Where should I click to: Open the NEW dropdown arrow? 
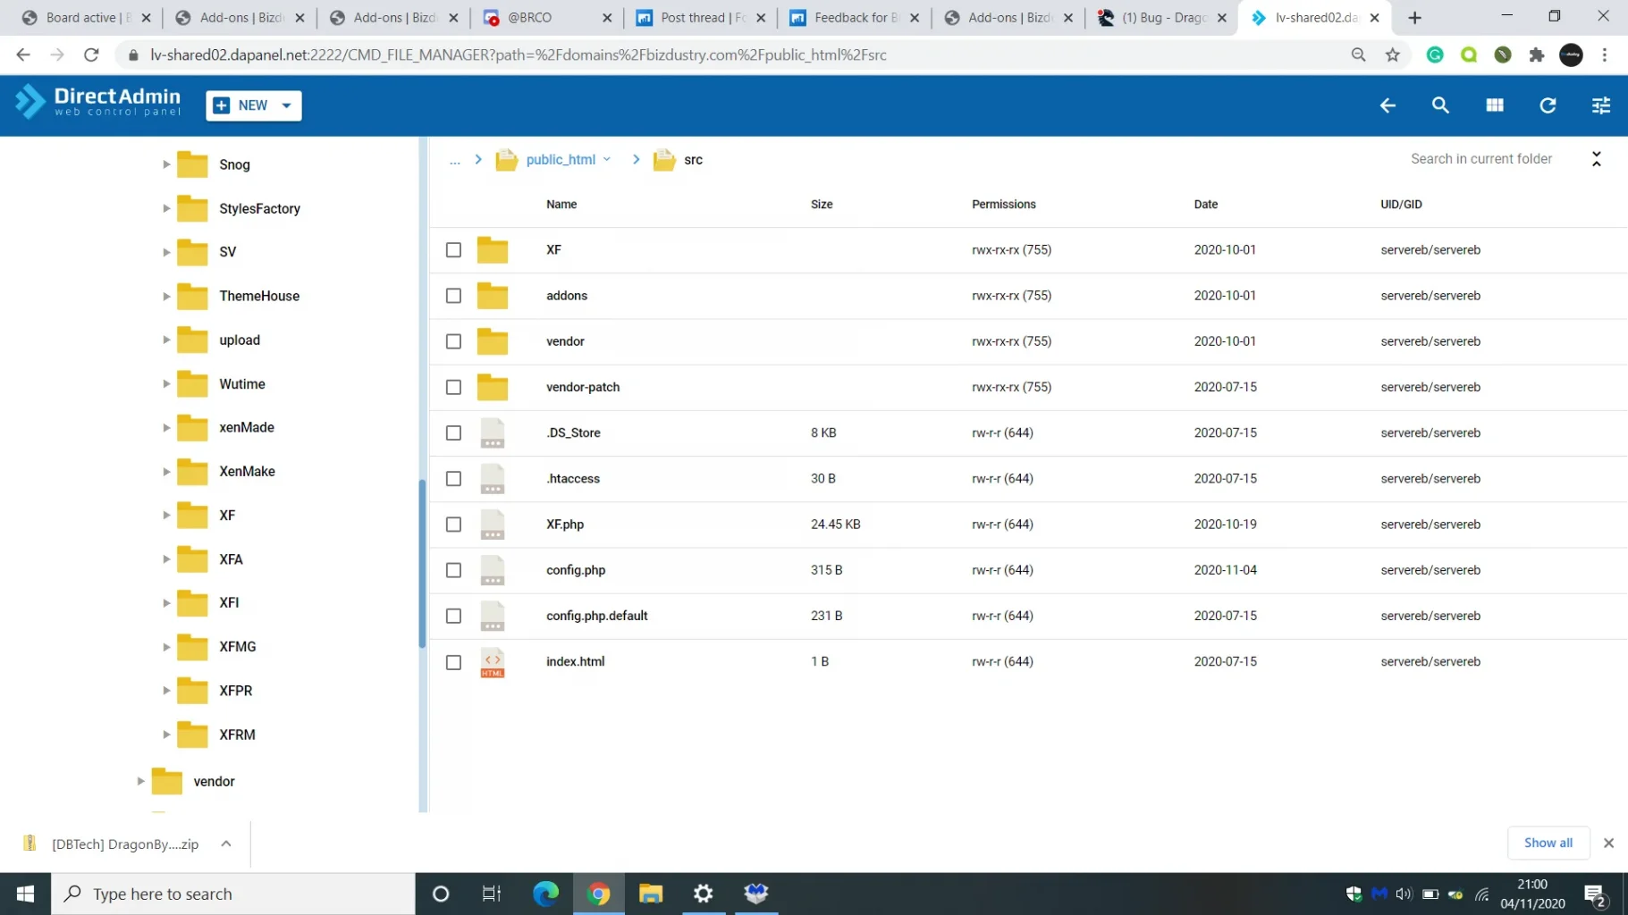286,105
